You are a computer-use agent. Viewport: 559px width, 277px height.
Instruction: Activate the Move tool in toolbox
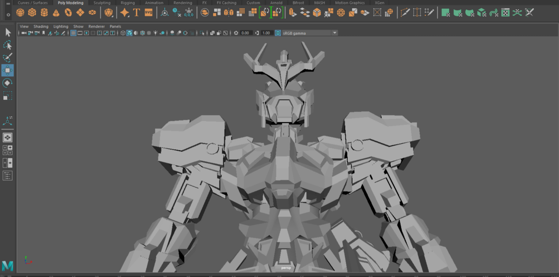pyautogui.click(x=8, y=70)
